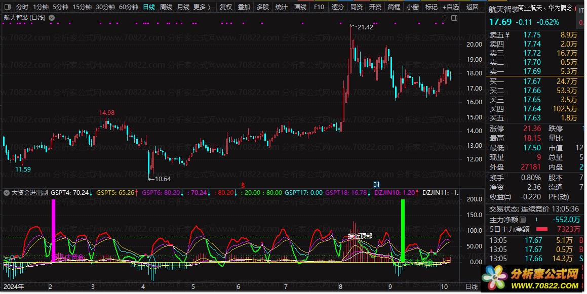Click the 涨停 limit-up value 21.36

pyautogui.click(x=532, y=129)
